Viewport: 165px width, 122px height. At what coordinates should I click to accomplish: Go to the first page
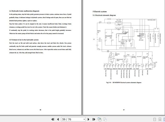point(53,119)
